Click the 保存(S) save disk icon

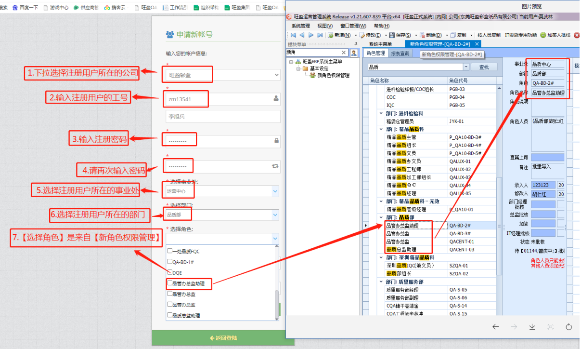point(392,35)
